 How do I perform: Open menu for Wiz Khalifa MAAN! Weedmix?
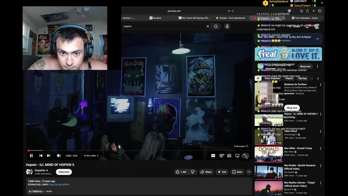coord(321,166)
